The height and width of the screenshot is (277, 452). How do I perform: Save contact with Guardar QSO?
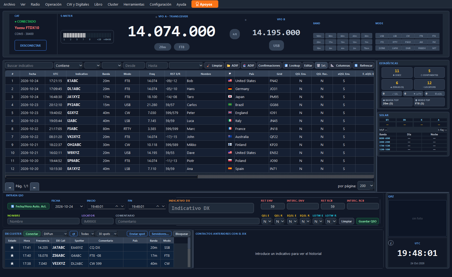point(367,221)
